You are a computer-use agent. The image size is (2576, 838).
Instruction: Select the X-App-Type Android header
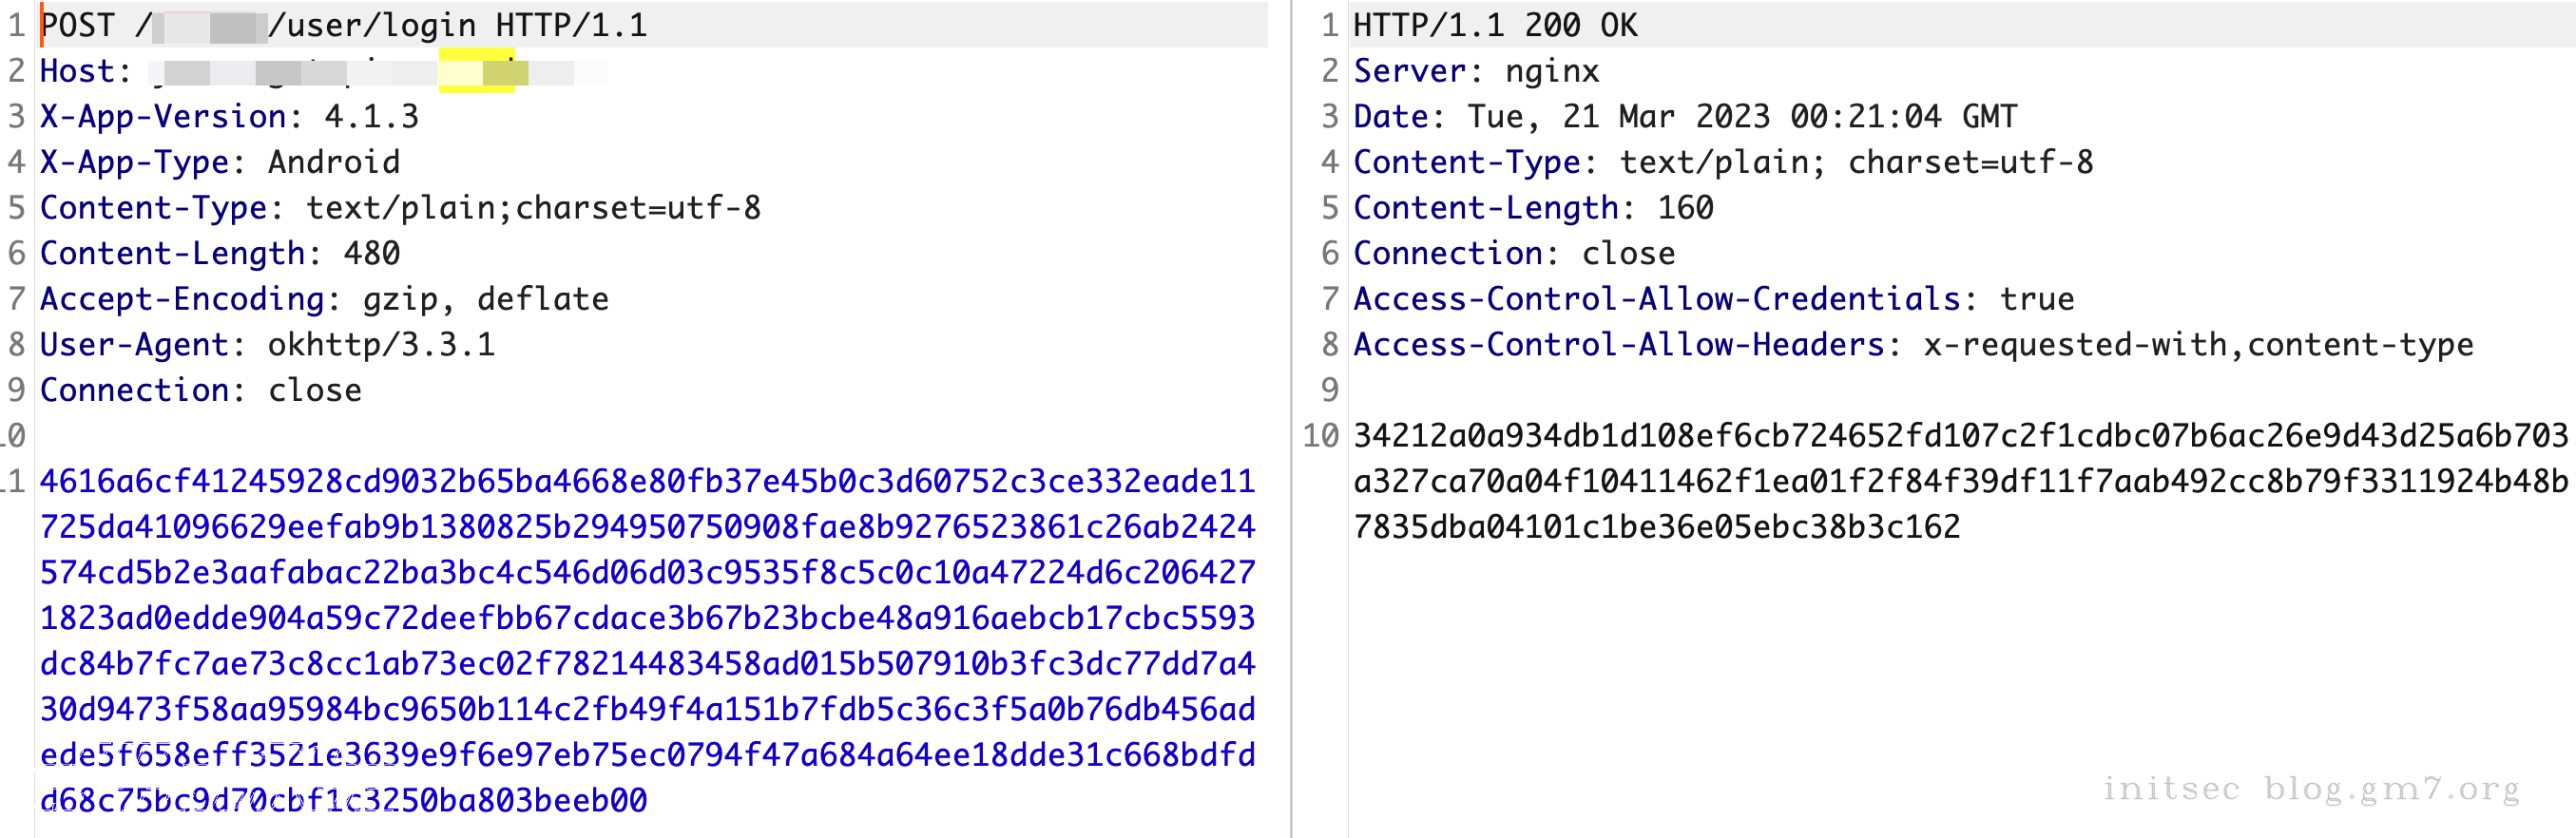[220, 162]
